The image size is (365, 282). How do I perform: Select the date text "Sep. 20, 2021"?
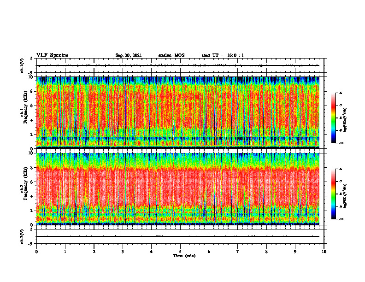click(x=129, y=55)
